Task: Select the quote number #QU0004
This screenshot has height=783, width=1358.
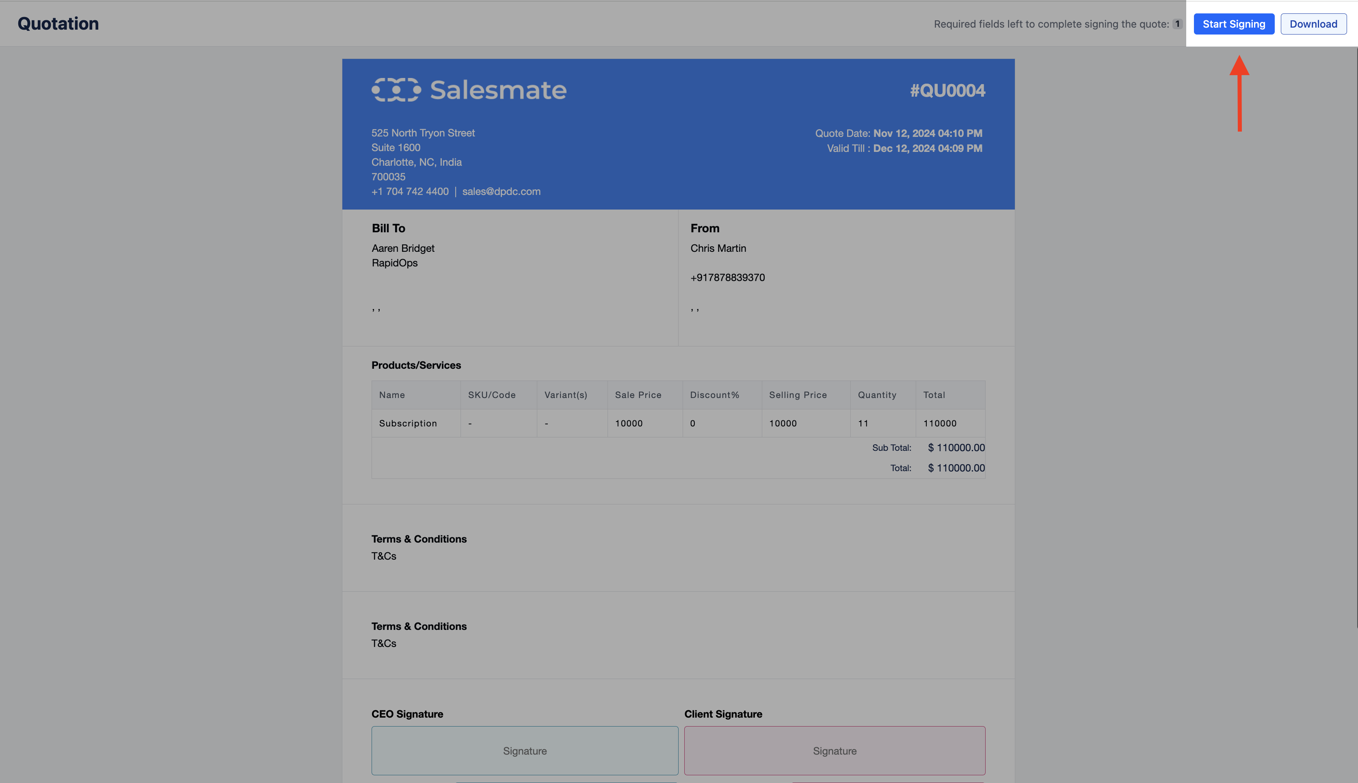Action: [947, 90]
